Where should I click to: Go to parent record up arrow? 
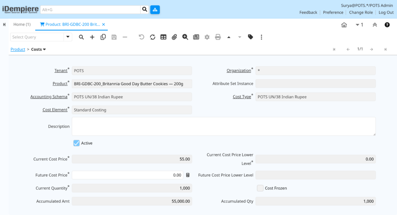pos(229,37)
